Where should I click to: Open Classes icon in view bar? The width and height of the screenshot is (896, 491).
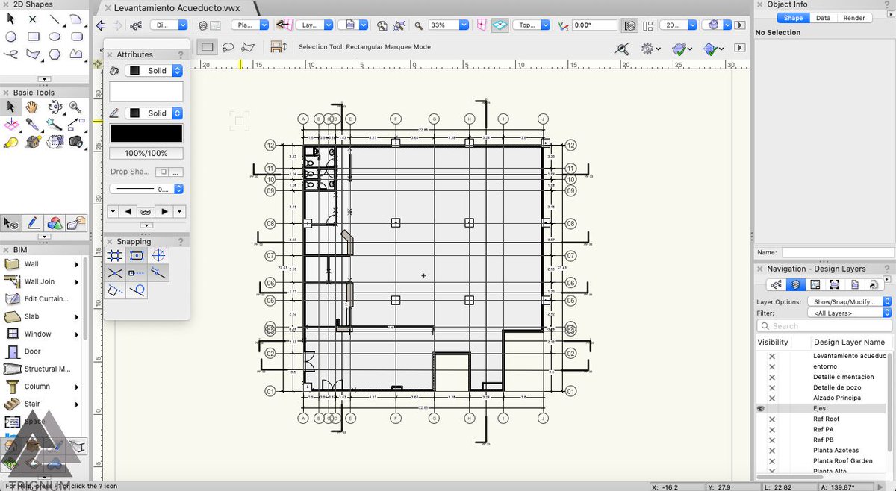[x=136, y=25]
